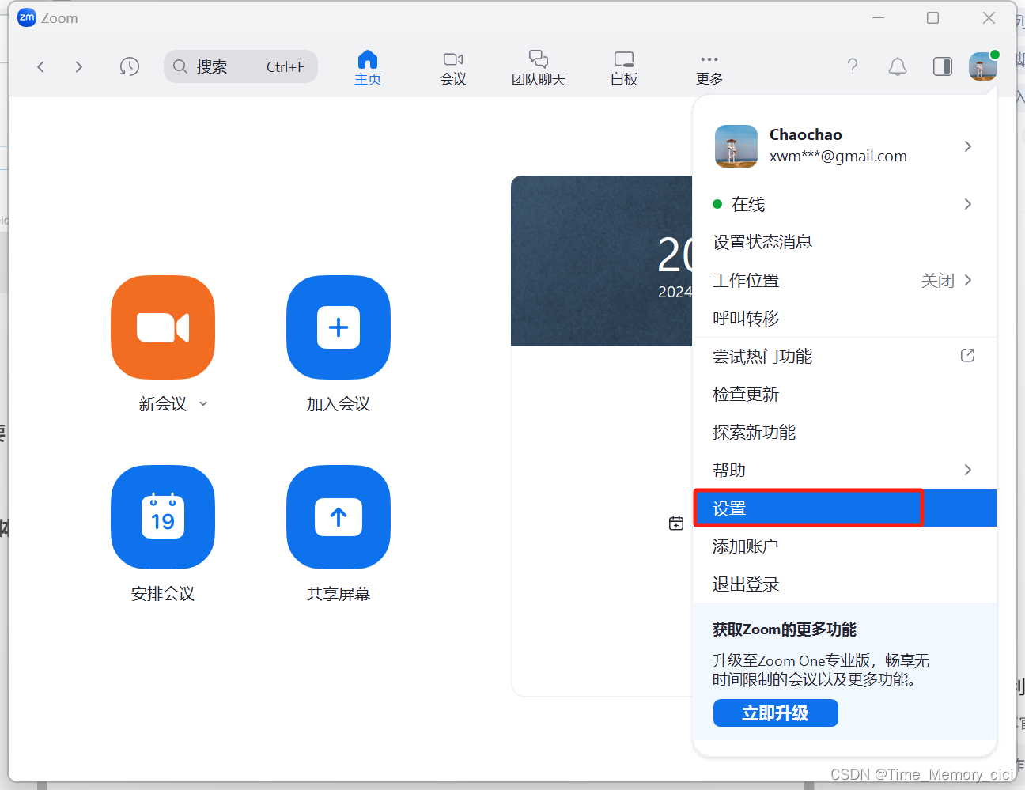Click the small calendar-plus icon
The image size is (1025, 790).
(676, 523)
